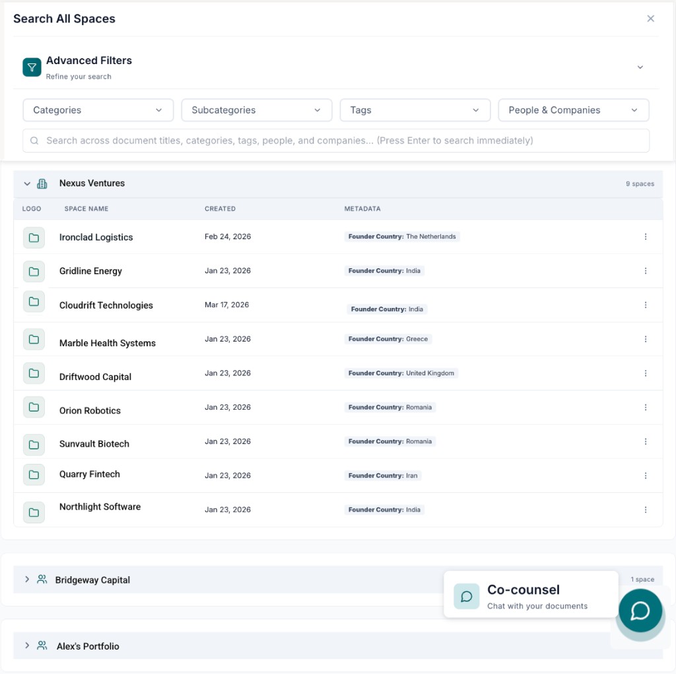Select the Northlight Software folder icon
Image resolution: width=676 pixels, height=674 pixels.
(x=34, y=511)
